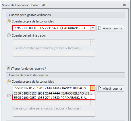Click Añadir cuenta for gastos ordinarios
Image resolution: width=131 pixels, height=121 pixels.
click(x=110, y=28)
